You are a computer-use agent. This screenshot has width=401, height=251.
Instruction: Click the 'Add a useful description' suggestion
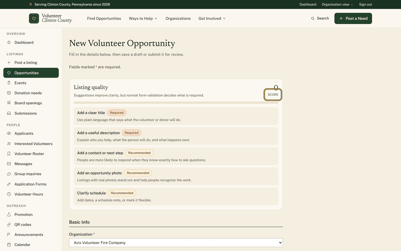pyautogui.click(x=176, y=136)
